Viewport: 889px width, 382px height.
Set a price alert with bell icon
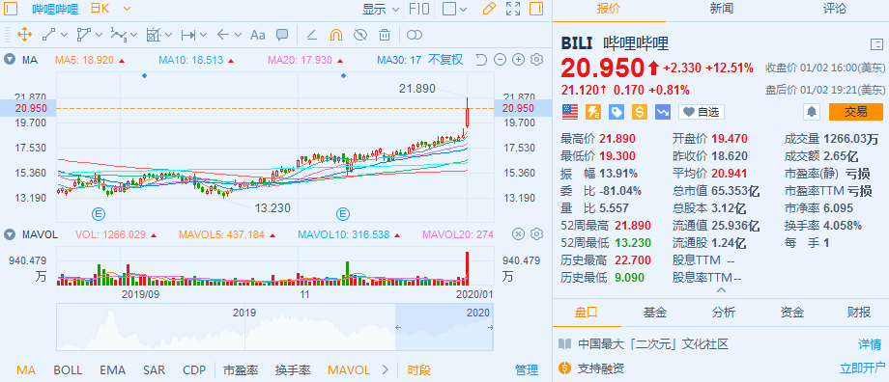click(812, 112)
